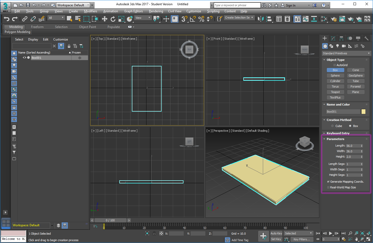Click the Align tool icon
Image resolution: width=373 pixels, height=243 pixels.
point(269,19)
